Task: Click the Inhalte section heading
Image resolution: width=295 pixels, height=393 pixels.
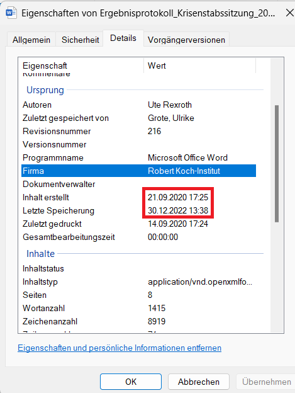Action: tap(40, 254)
